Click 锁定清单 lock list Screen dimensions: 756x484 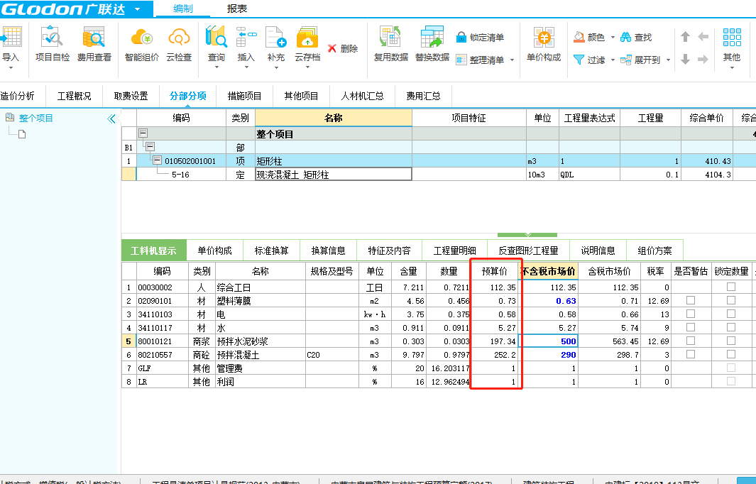tap(480, 37)
